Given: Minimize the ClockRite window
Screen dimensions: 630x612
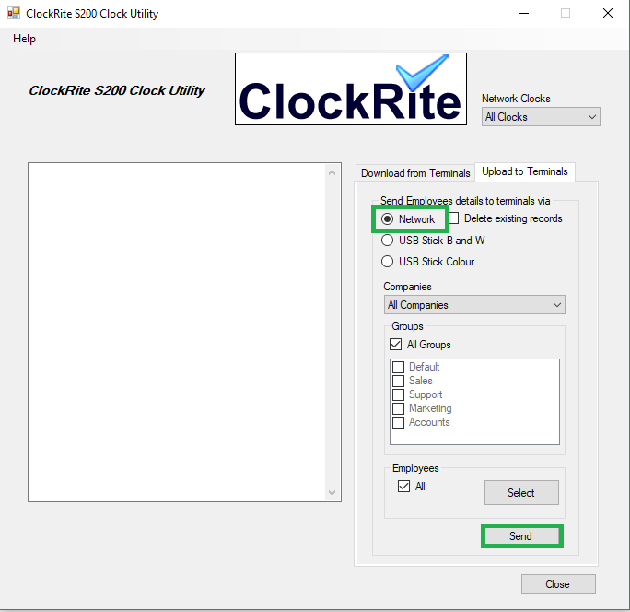Looking at the screenshot, I should [524, 13].
